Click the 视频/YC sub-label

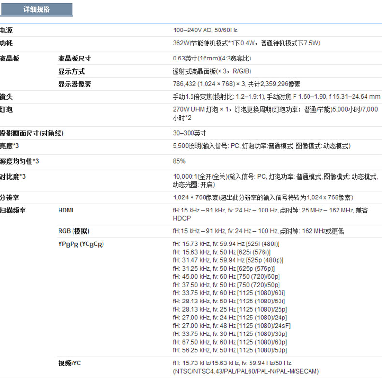click(70, 363)
